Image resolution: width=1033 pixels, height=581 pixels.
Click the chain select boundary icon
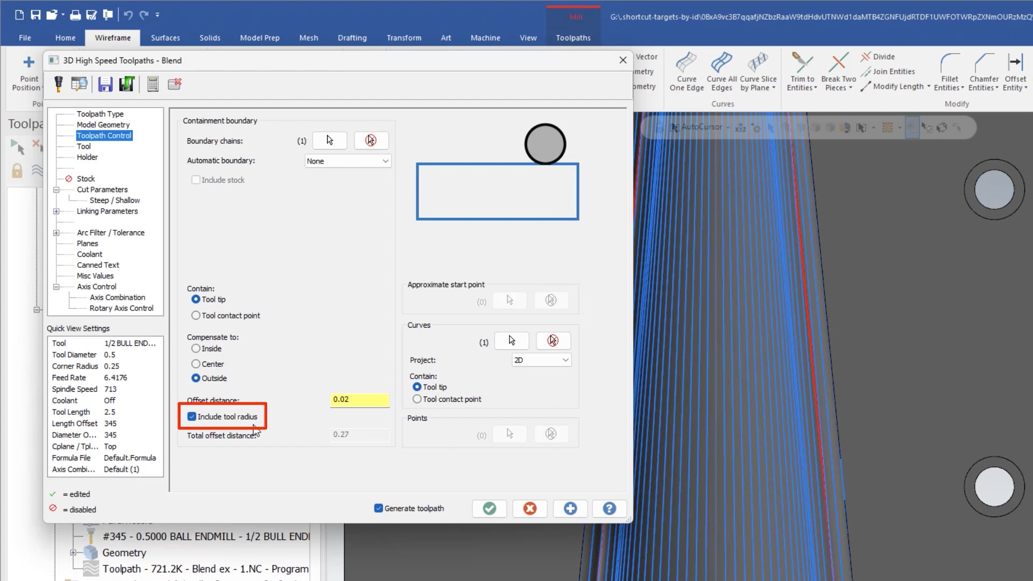[x=330, y=140]
